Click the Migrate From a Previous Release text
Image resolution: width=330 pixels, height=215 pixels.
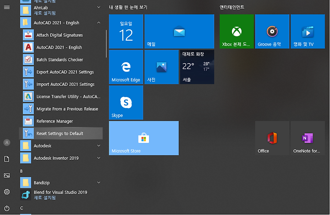67,109
